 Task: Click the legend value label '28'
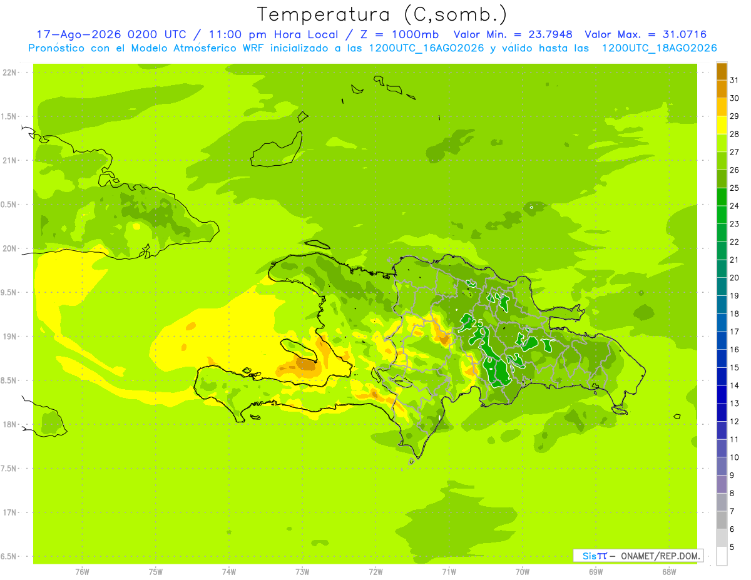pos(734,133)
